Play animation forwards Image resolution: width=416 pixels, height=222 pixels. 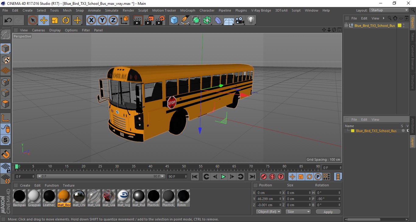(223, 177)
